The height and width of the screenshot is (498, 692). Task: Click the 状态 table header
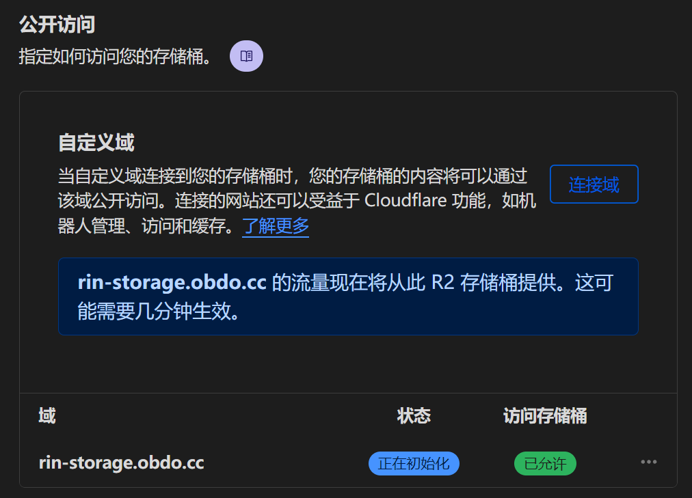pyautogui.click(x=413, y=416)
